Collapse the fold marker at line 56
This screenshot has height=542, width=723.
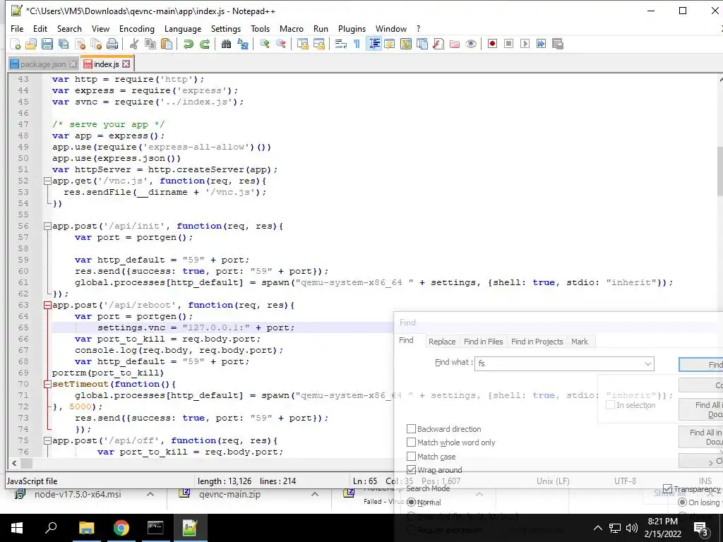pyautogui.click(x=47, y=227)
